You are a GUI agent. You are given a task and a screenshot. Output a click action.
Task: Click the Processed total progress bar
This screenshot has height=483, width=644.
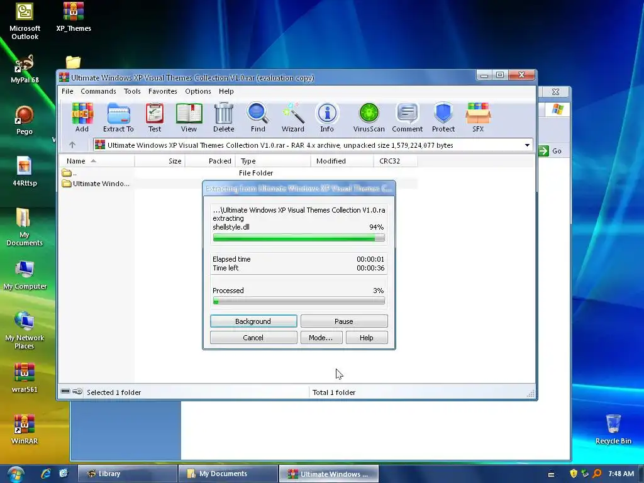tap(299, 301)
